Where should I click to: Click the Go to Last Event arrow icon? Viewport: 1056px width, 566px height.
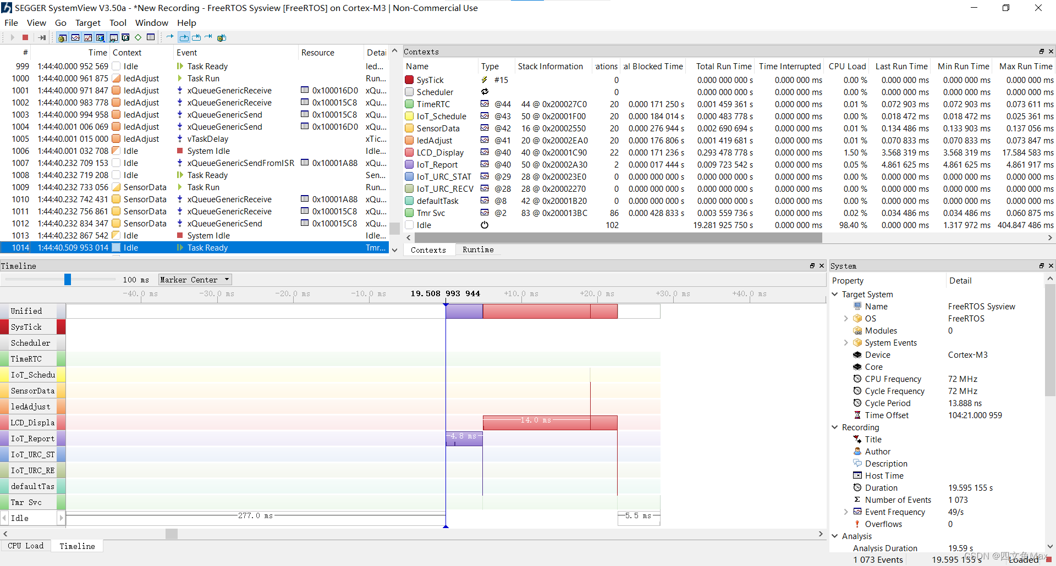pyautogui.click(x=208, y=37)
